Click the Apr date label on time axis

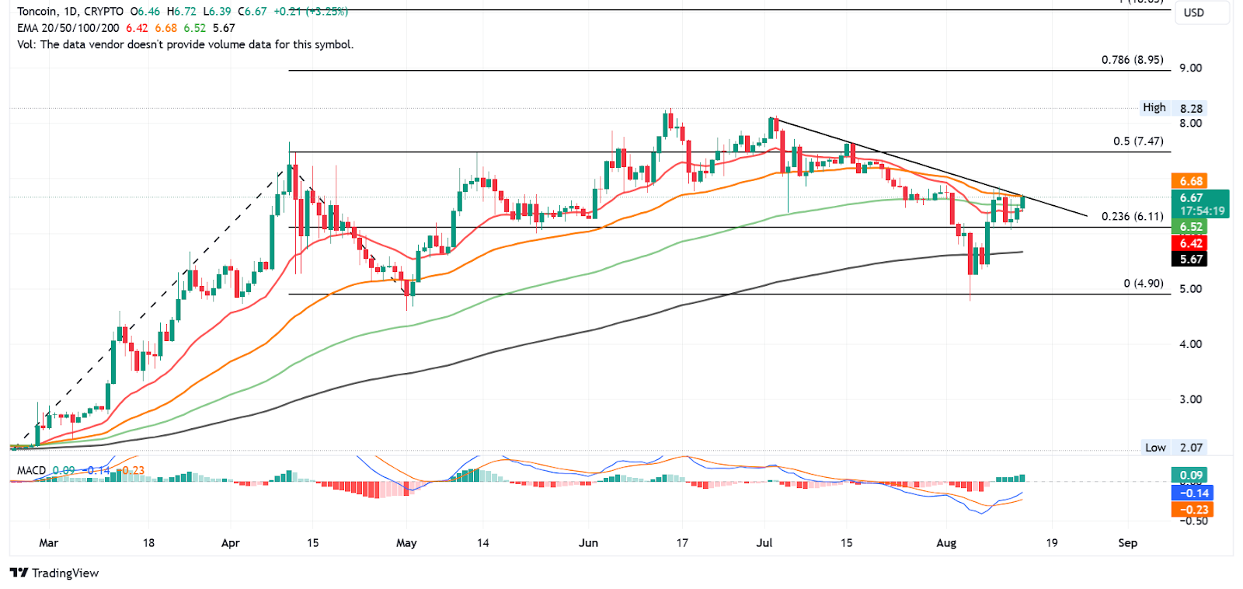(x=230, y=543)
